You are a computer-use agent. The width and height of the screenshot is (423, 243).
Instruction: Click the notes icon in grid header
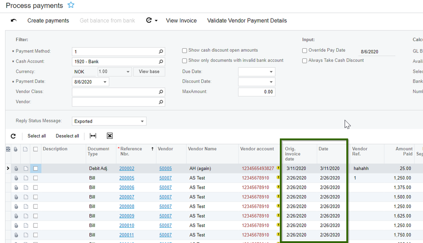[25, 149]
